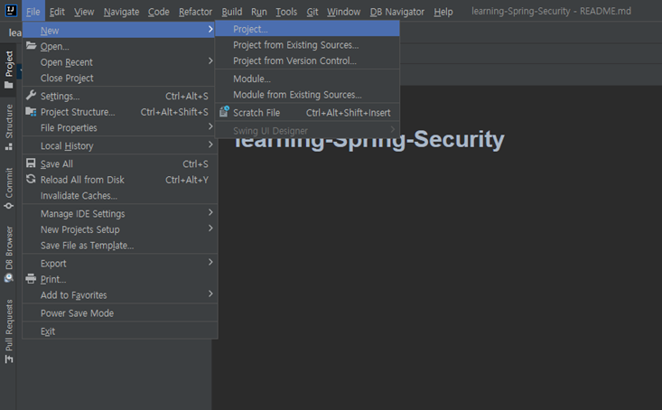This screenshot has height=410, width=662.
Task: Open the Help menu
Action: (x=443, y=12)
